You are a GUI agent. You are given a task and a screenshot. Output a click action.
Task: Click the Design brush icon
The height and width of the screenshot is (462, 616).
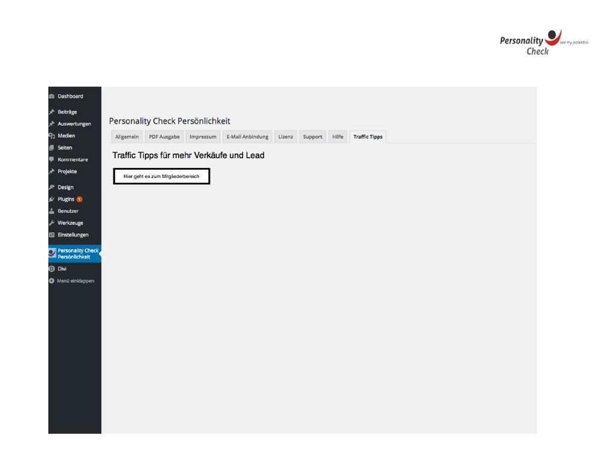click(52, 188)
